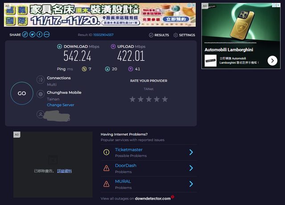The height and width of the screenshot is (205, 285).
Task: Open Result ID 15502904557 link
Action: (x=103, y=35)
